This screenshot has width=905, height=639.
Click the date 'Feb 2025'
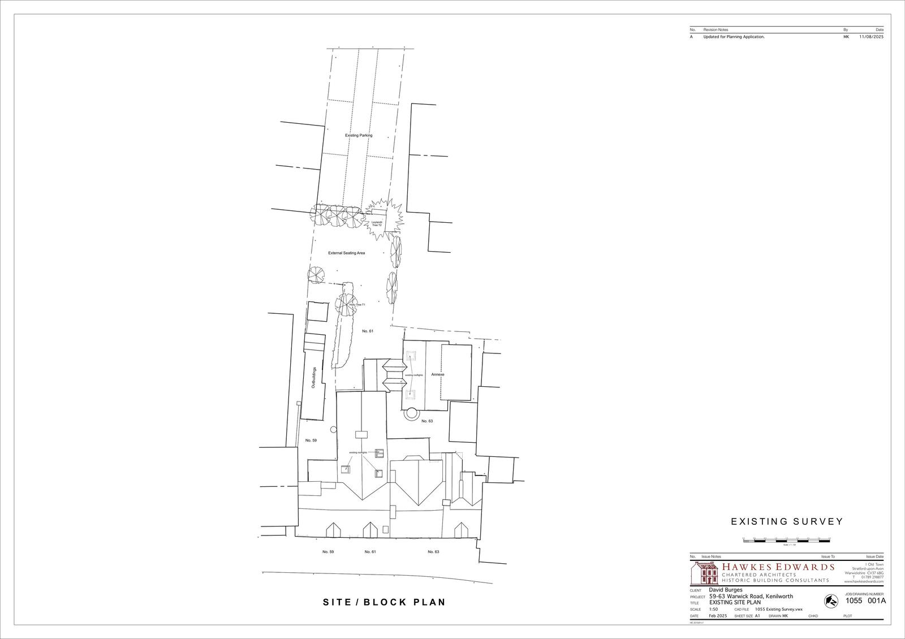[x=718, y=616]
